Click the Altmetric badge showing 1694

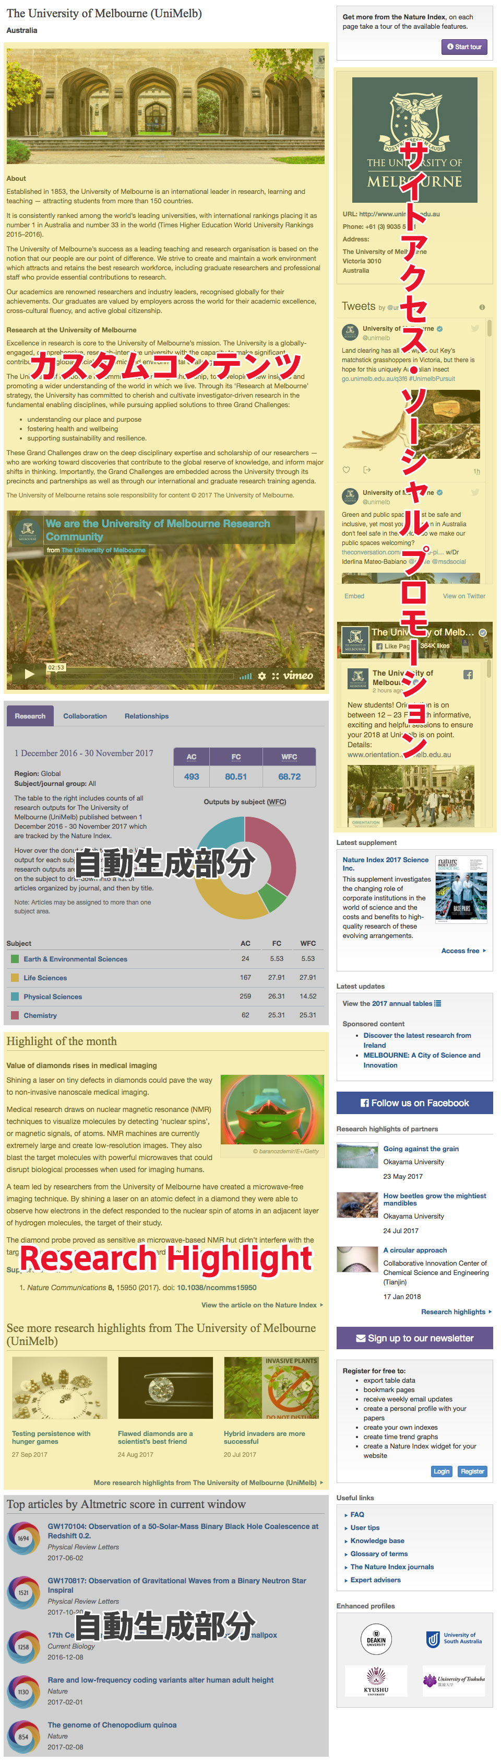pos(23,1538)
